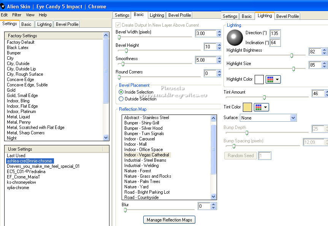This screenshot has height=226, width=328.
Task: Choose Industrial - Welding reflection map
Action: click(x=141, y=166)
